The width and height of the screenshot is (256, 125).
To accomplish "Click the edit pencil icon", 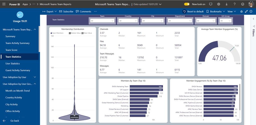I will pos(246,11).
